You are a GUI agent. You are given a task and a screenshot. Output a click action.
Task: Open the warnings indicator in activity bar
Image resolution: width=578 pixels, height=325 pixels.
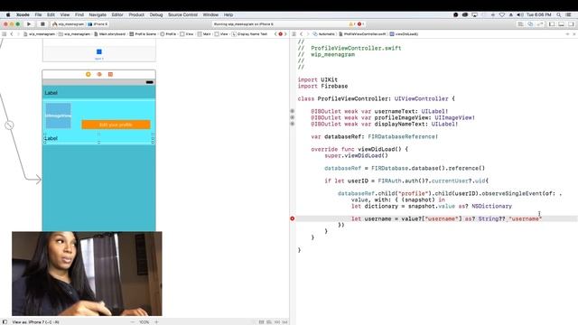coord(351,24)
